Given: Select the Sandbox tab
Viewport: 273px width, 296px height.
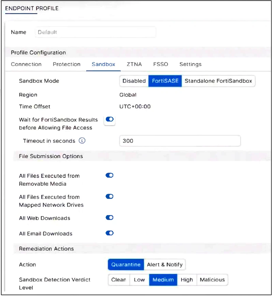Looking at the screenshot, I should pyautogui.click(x=103, y=64).
